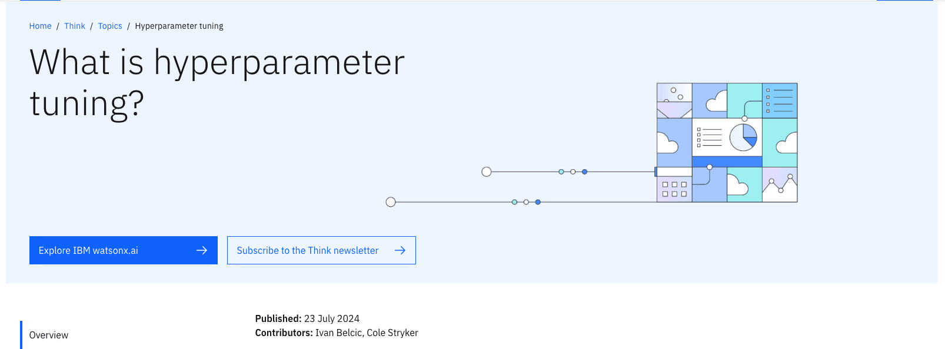
Task: Go to the Home breadcrumb link
Action: pyautogui.click(x=40, y=26)
